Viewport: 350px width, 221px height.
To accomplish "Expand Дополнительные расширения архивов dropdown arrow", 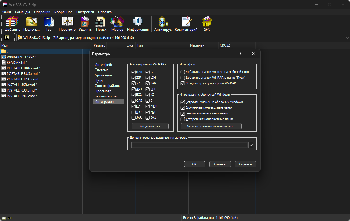I will pyautogui.click(x=251, y=145).
